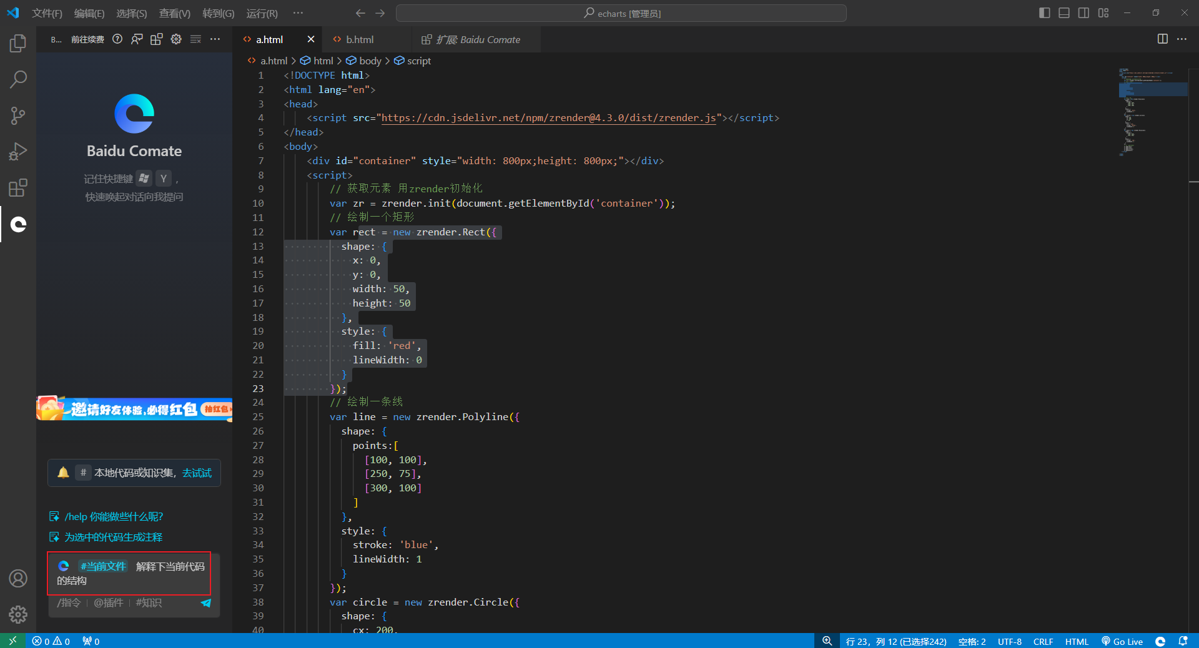
Task: Open the Comate plugins grid icon
Action: (x=157, y=39)
